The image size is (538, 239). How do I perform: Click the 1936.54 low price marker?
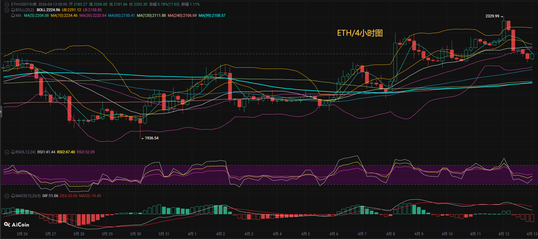[151, 138]
